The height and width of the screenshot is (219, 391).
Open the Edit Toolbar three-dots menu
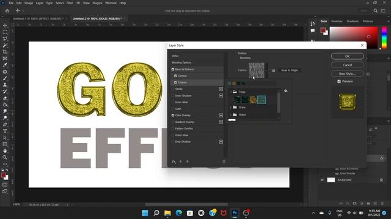click(x=5, y=164)
